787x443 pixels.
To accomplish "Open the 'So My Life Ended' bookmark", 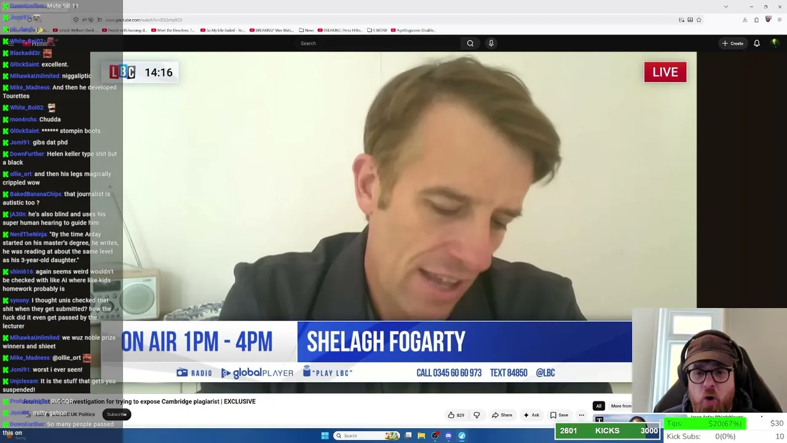I will click(x=223, y=30).
